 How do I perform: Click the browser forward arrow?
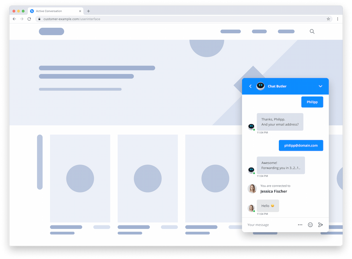tap(22, 18)
